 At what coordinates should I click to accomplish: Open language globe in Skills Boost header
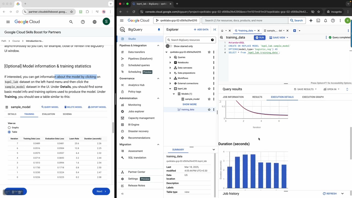[95, 22]
